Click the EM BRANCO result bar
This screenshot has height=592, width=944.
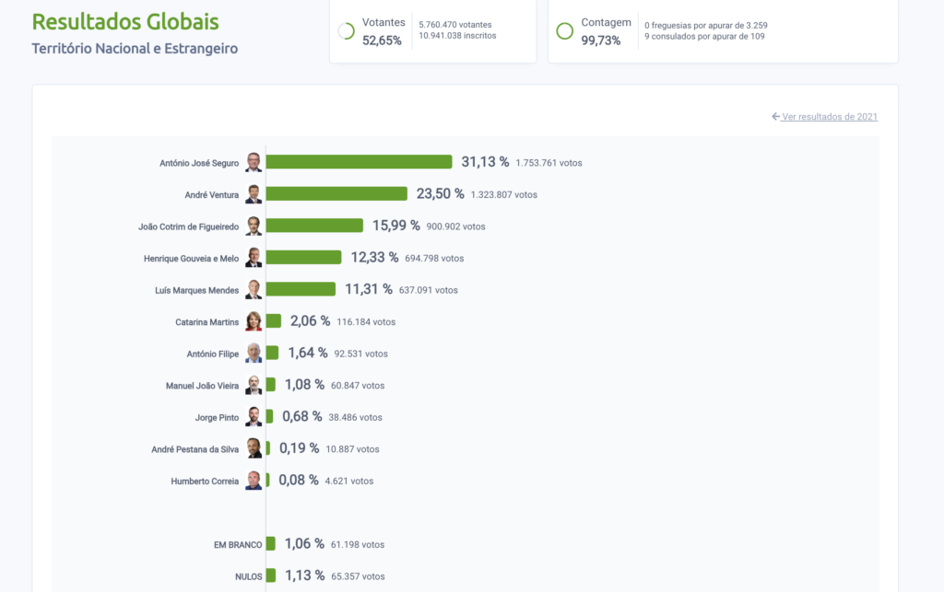(x=271, y=544)
